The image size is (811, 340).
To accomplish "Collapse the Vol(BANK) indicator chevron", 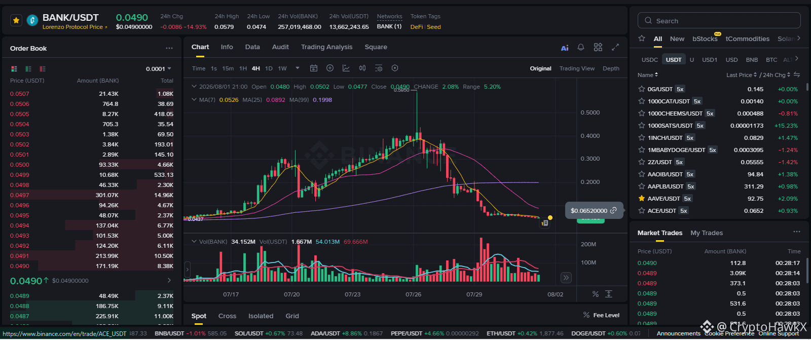I will (194, 242).
